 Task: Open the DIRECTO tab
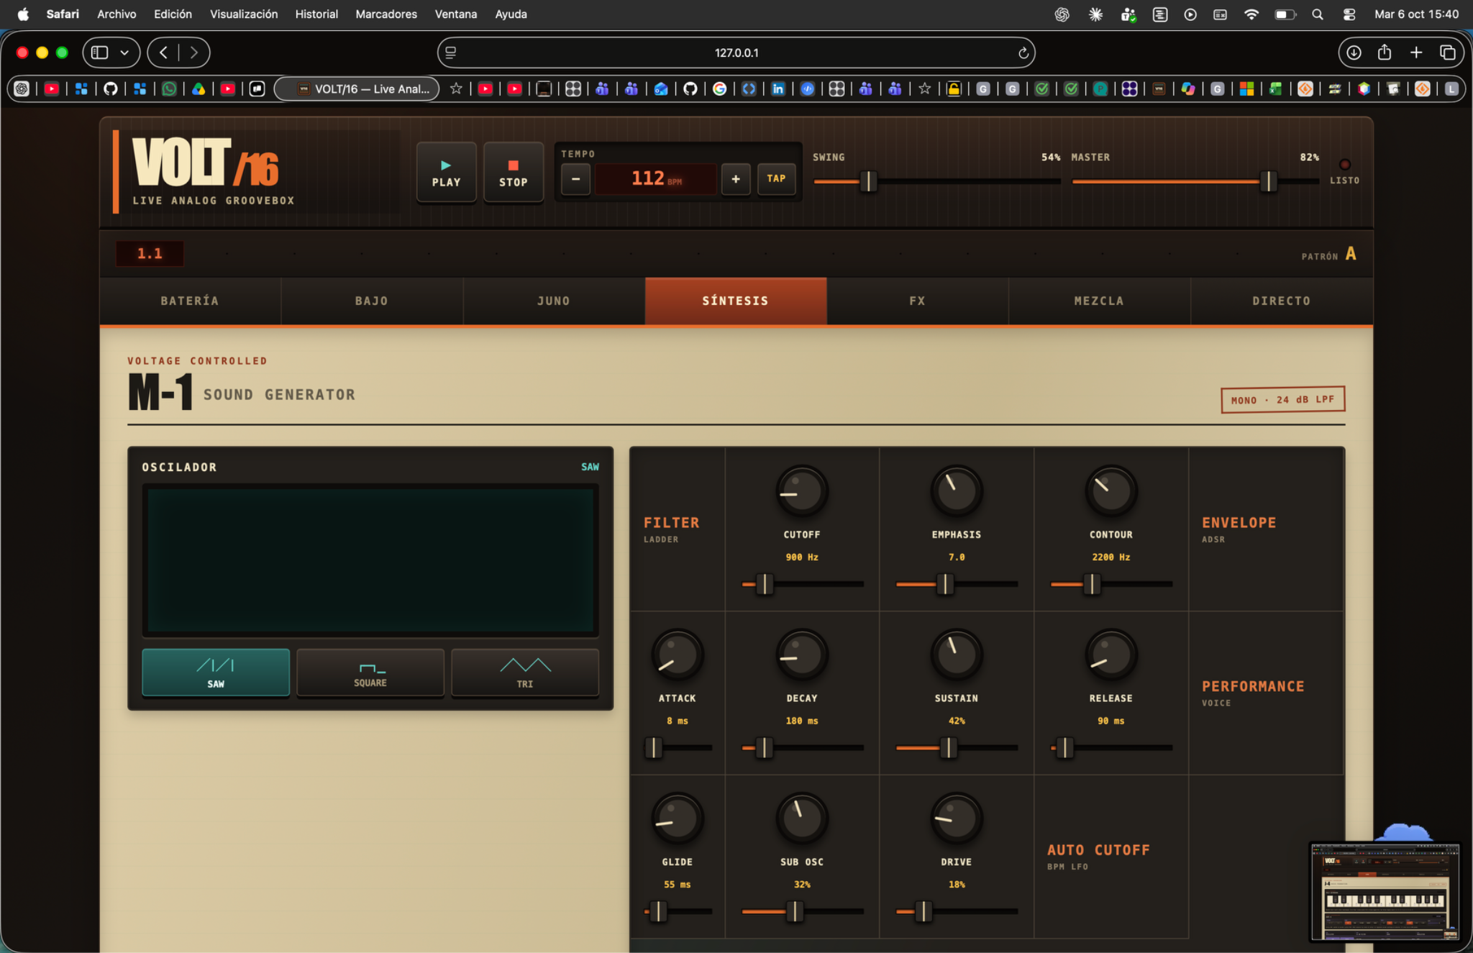pos(1281,301)
